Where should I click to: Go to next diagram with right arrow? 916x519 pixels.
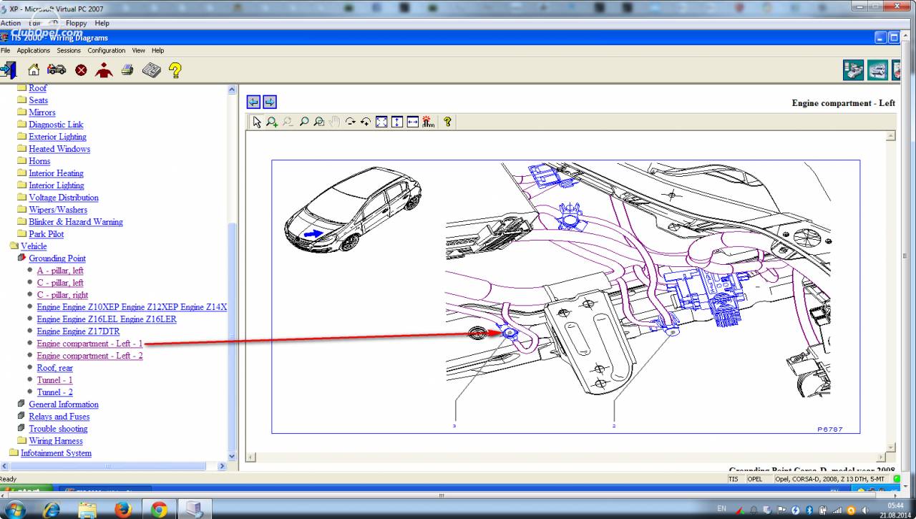[270, 102]
